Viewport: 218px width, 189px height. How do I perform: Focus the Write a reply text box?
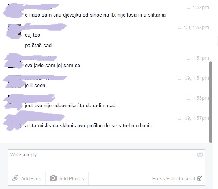tap(107, 161)
